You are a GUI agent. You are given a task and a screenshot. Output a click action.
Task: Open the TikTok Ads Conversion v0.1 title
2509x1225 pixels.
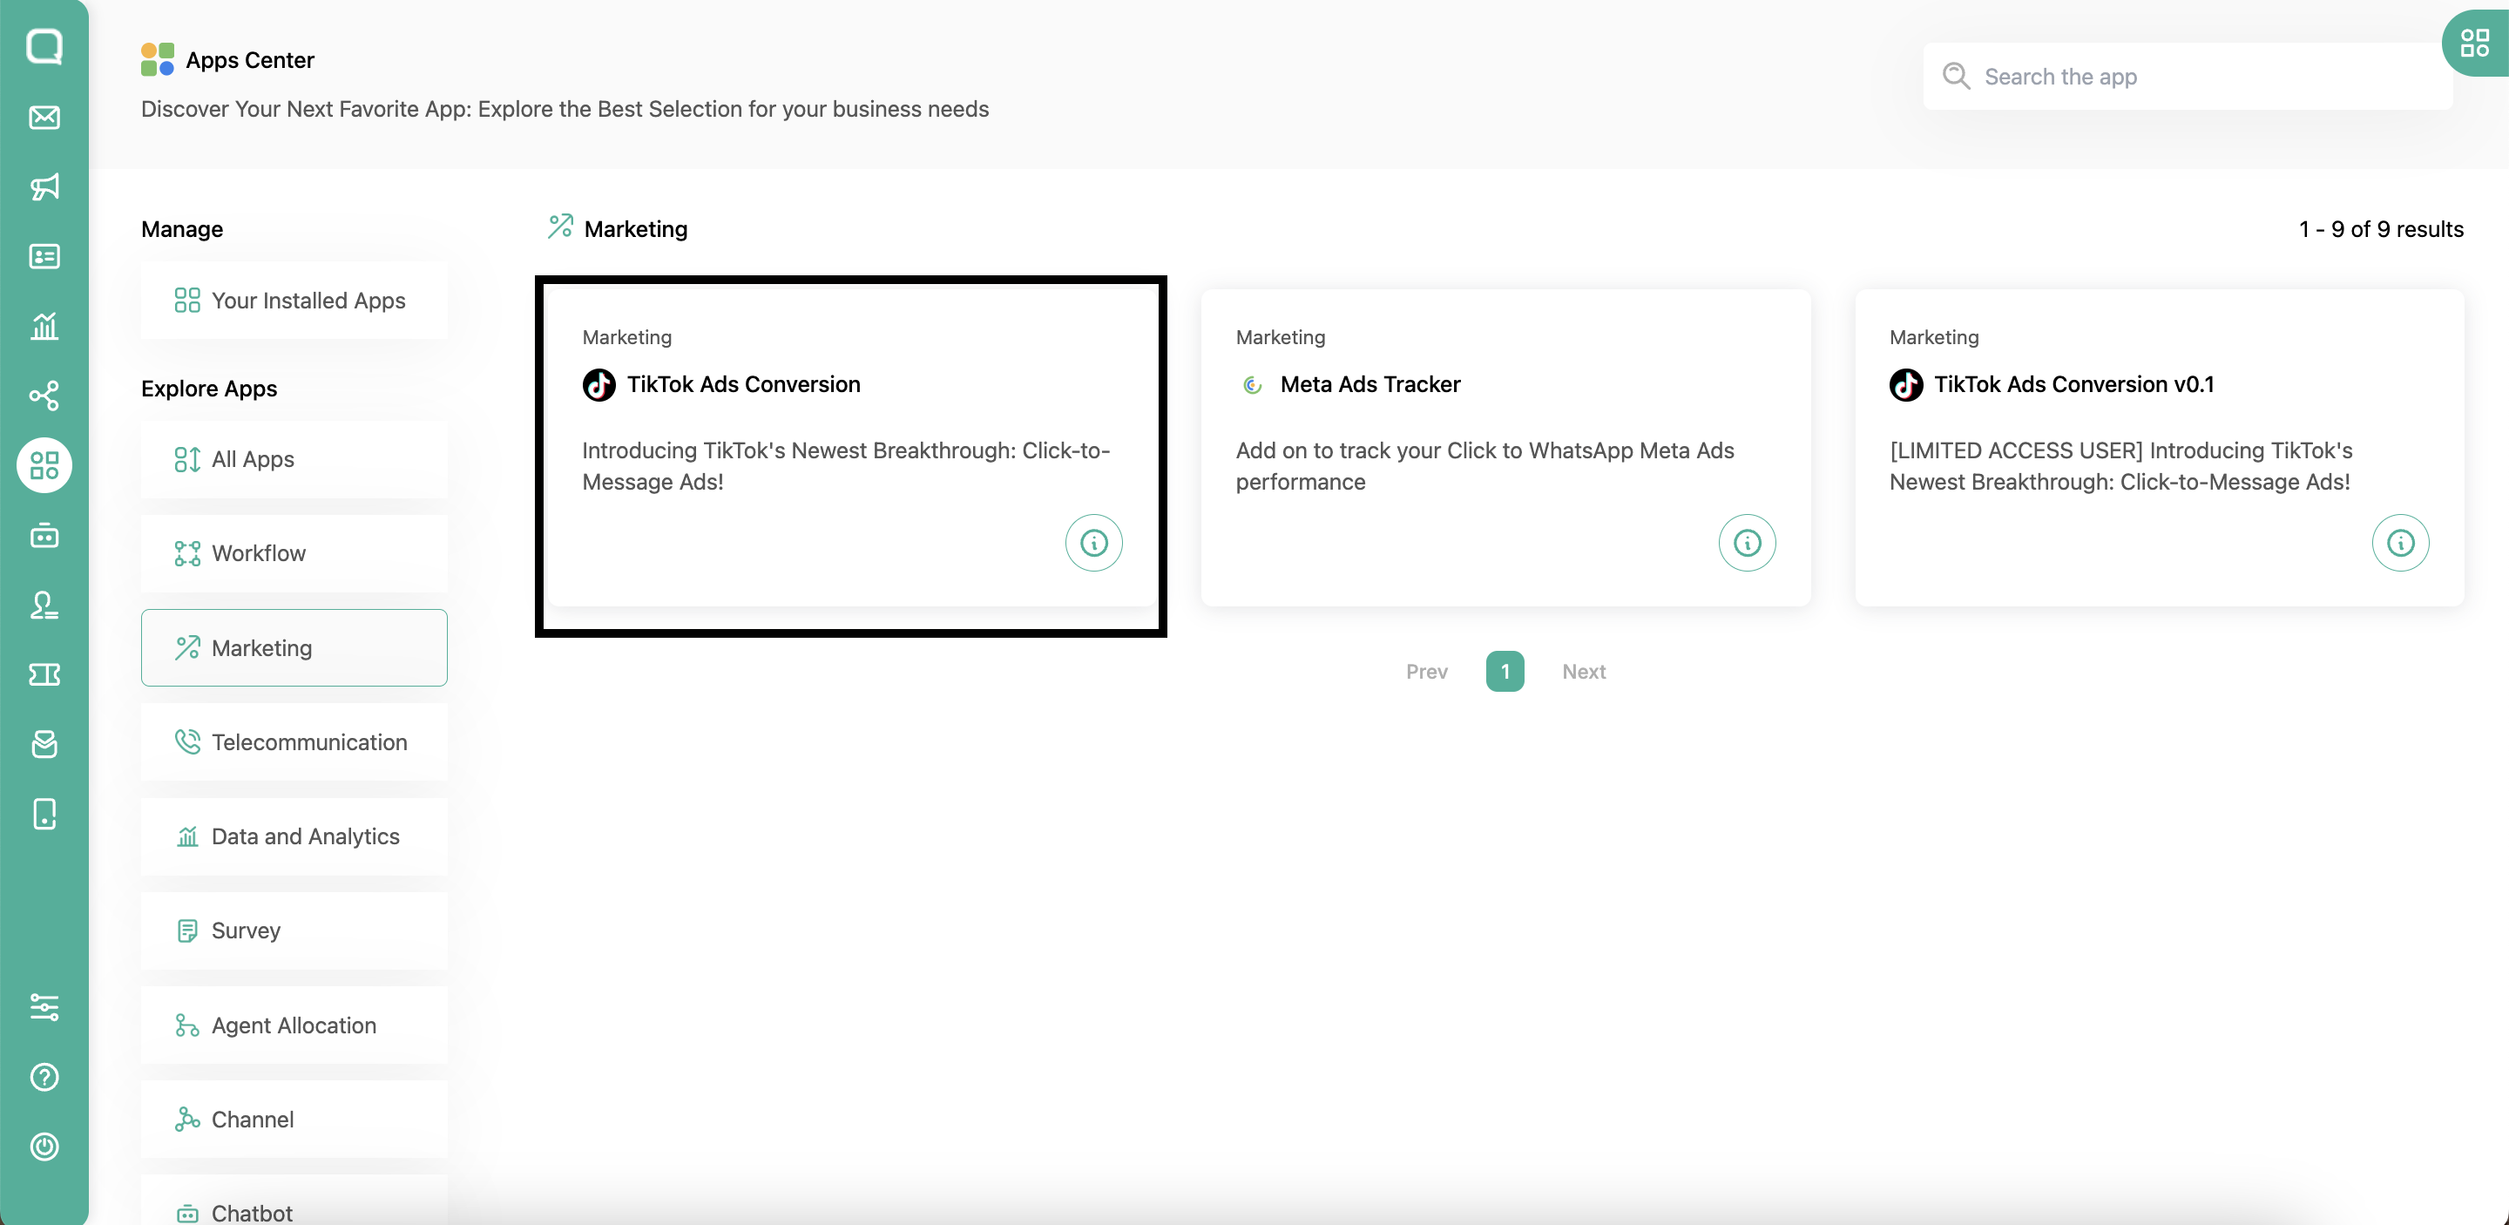pyautogui.click(x=2073, y=384)
